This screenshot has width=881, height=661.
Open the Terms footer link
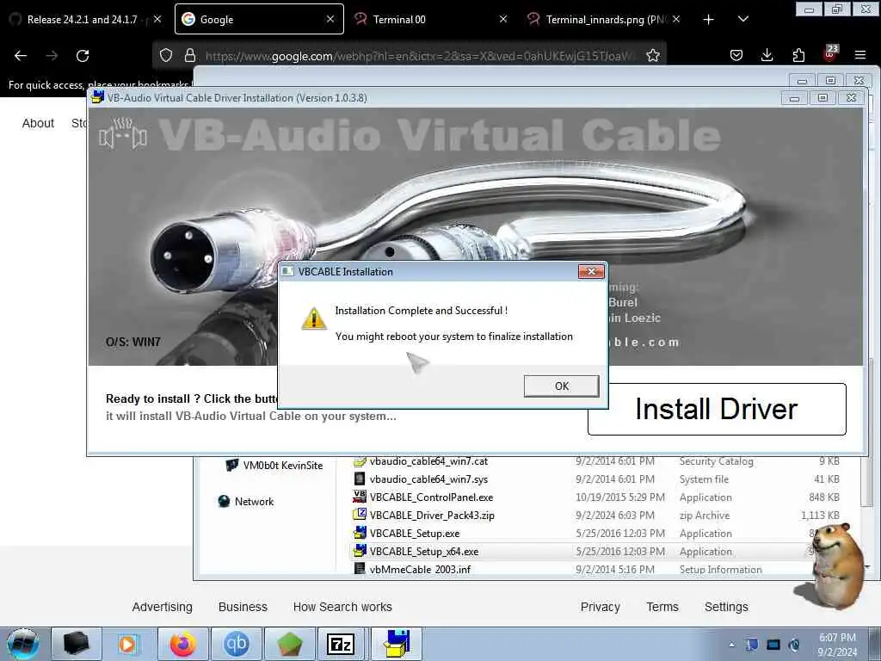[662, 607]
